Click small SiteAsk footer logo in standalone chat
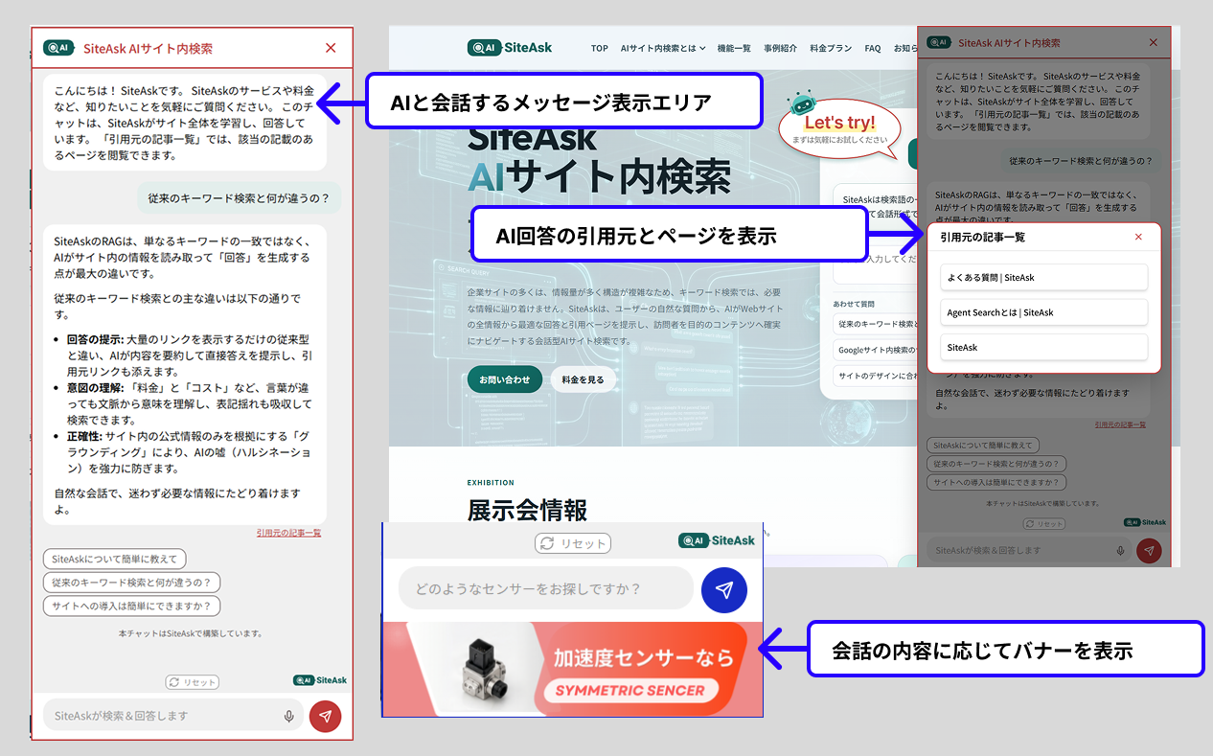The image size is (1213, 756). (320, 680)
